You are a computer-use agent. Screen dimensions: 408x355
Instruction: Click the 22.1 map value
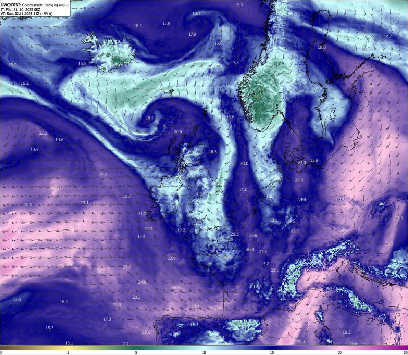pos(275,270)
